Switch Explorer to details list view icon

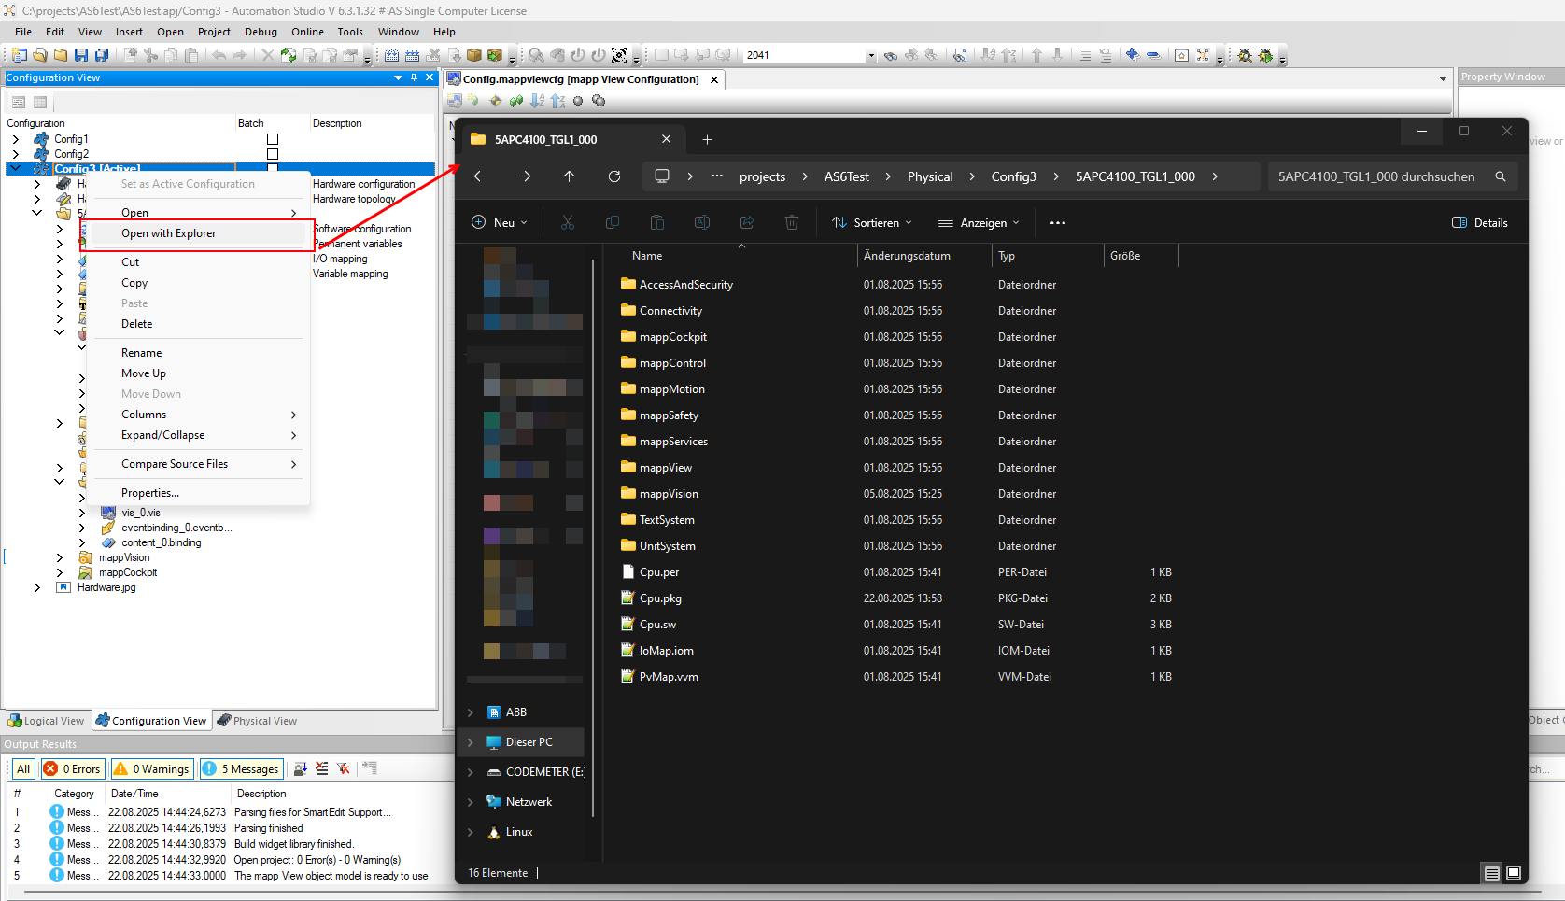point(1492,873)
